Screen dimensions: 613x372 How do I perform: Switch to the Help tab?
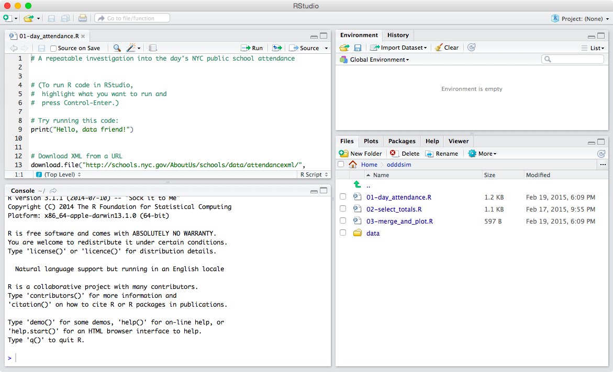click(x=432, y=141)
